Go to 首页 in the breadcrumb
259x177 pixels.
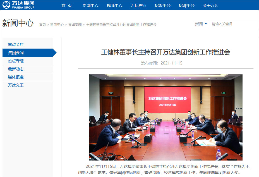pyautogui.click(x=42, y=25)
